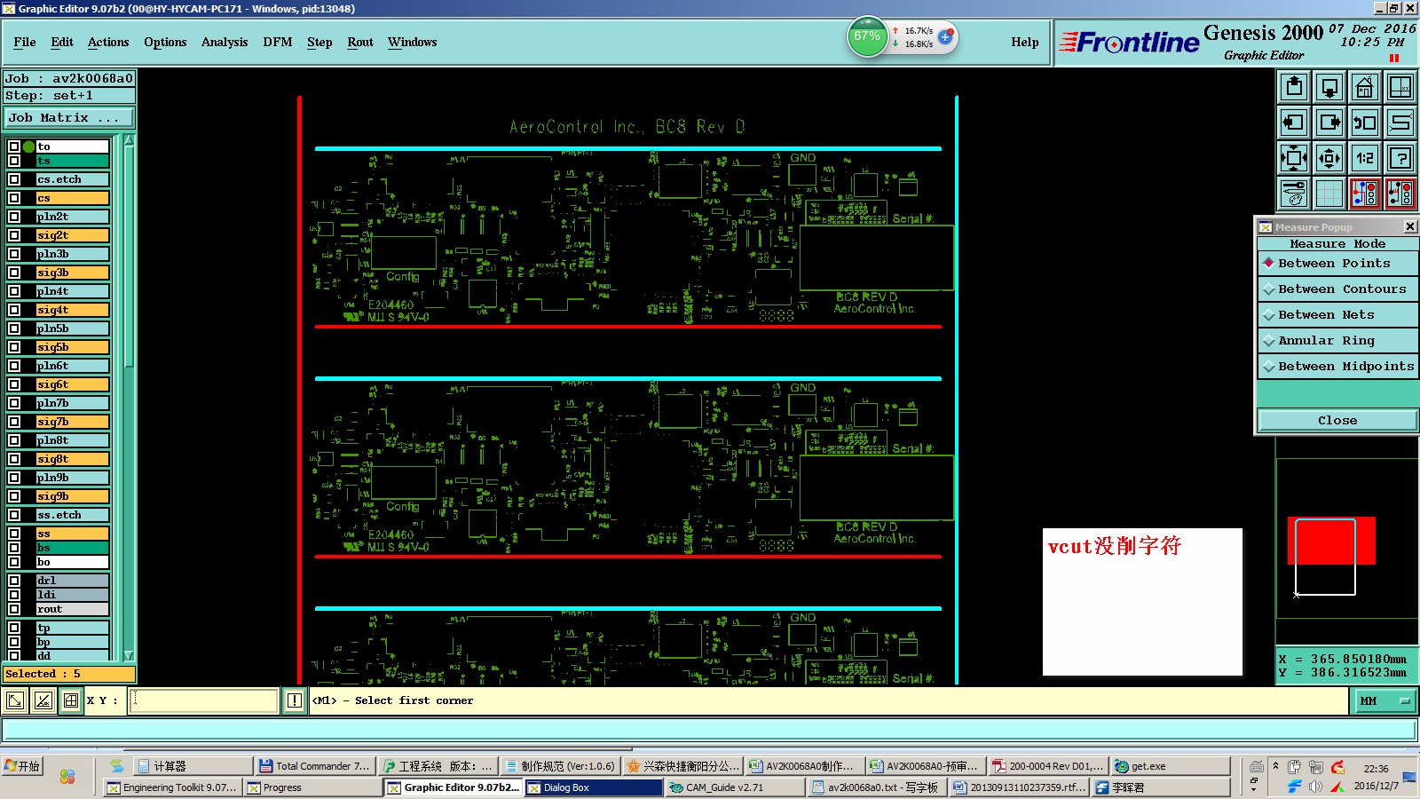The image size is (1420, 799).
Task: Select Annular Ring measure mode
Action: [1338, 341]
